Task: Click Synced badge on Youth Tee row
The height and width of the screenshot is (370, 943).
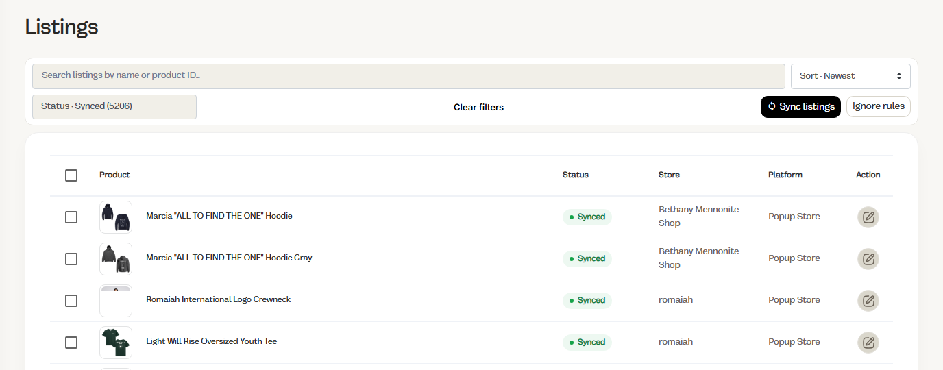Action: [587, 343]
